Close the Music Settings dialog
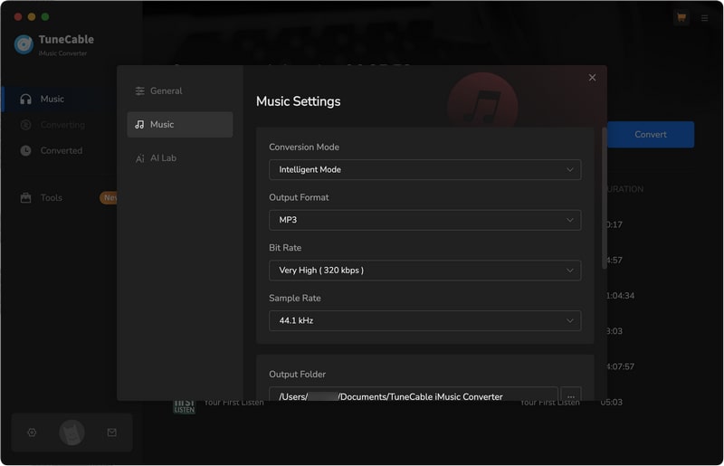The height and width of the screenshot is (466, 724). coord(592,78)
